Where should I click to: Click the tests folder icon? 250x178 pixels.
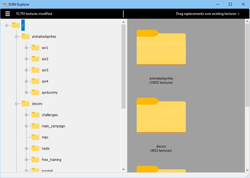point(36,148)
